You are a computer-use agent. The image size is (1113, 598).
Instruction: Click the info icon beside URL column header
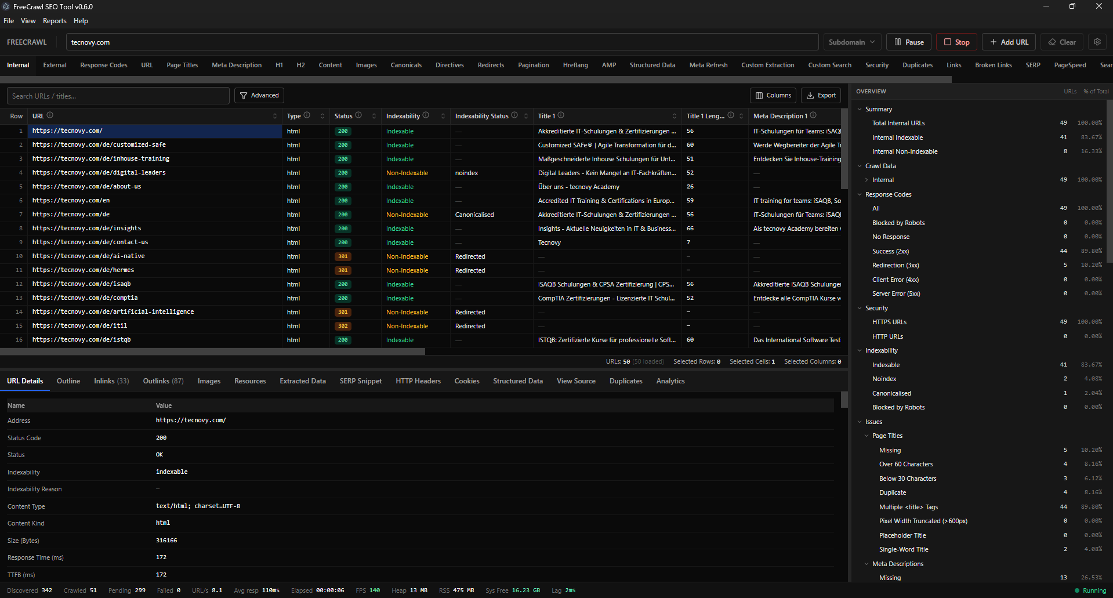pos(50,115)
